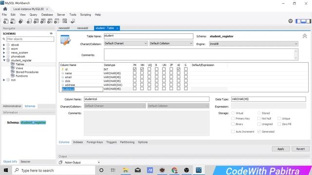Viewport: 312px width, 175px height.
Task: Check the Primary Key storage option
Action: point(233,119)
